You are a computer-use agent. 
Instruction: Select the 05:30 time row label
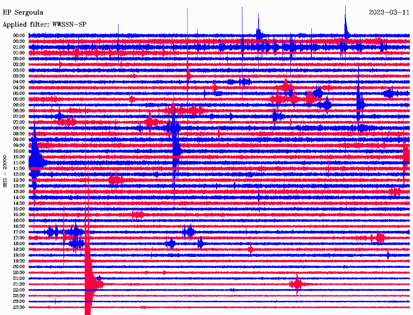(x=19, y=99)
